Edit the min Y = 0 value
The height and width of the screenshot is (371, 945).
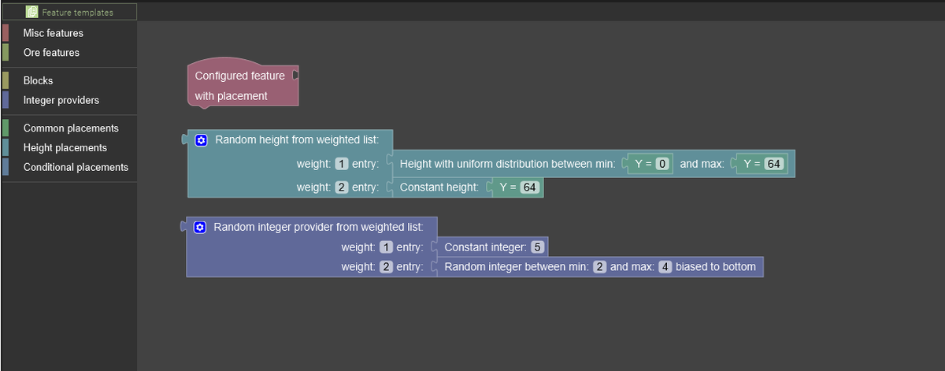662,164
